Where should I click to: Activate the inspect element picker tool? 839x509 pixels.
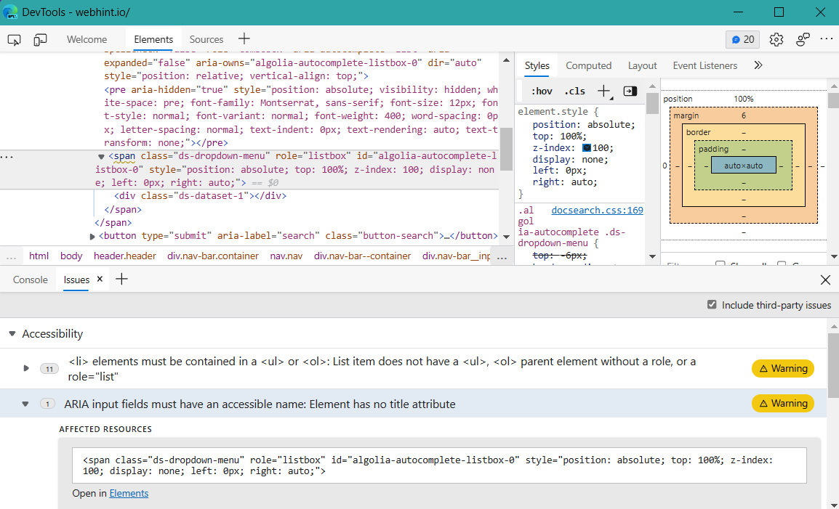click(x=14, y=39)
